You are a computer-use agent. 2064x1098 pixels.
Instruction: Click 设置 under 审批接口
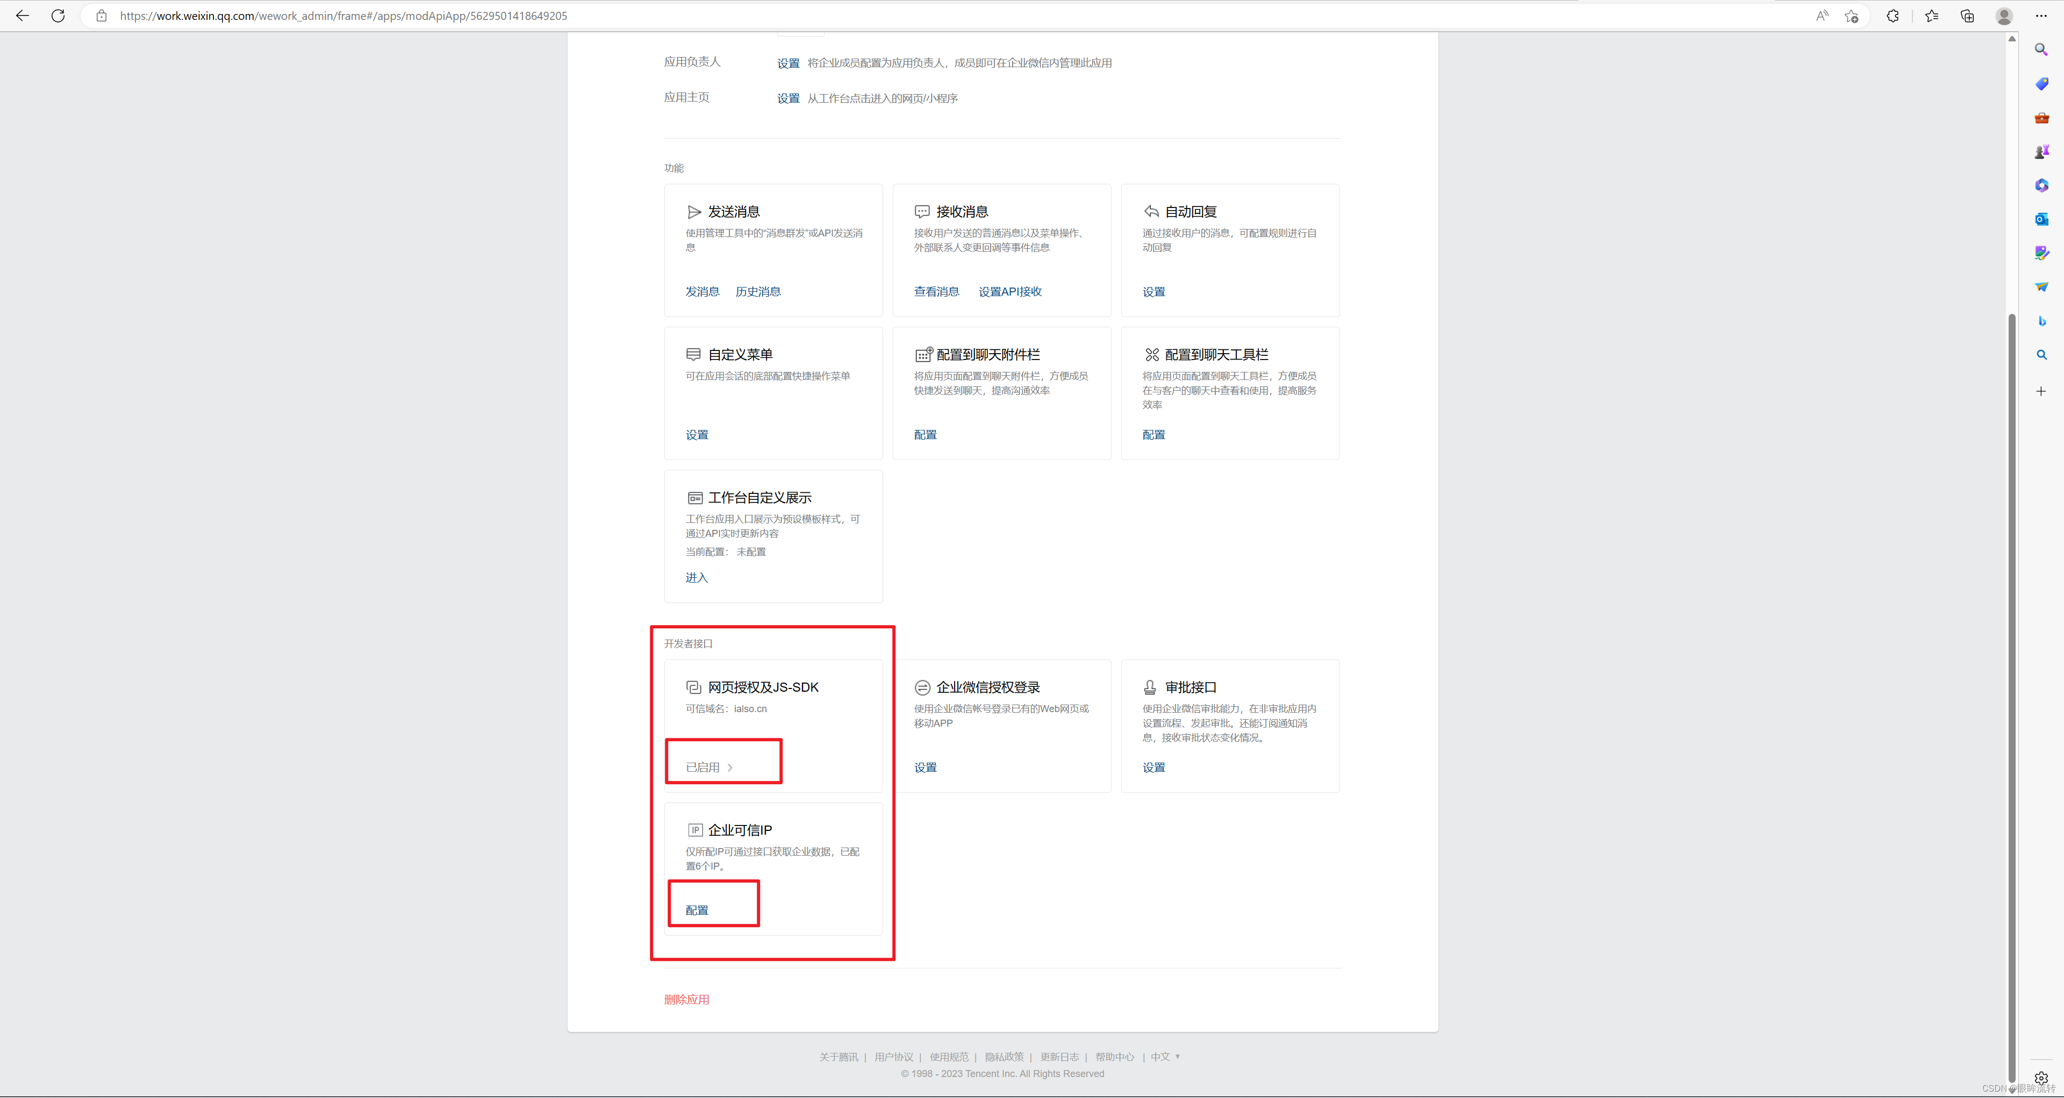pos(1154,767)
